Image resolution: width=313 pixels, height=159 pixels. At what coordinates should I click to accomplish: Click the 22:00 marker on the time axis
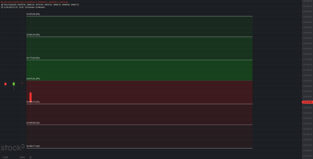click(22, 157)
